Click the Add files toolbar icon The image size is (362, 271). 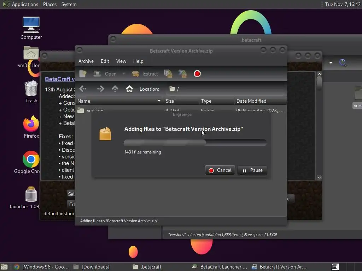coord(168,74)
